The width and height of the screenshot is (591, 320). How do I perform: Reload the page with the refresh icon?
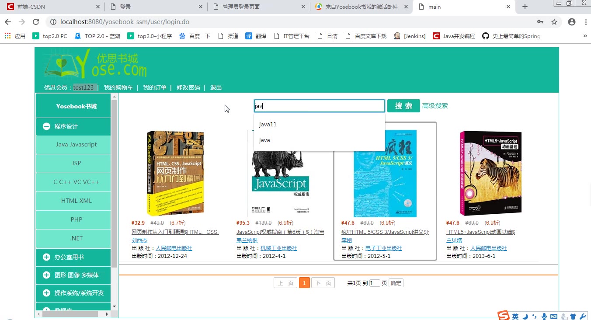(x=36, y=22)
